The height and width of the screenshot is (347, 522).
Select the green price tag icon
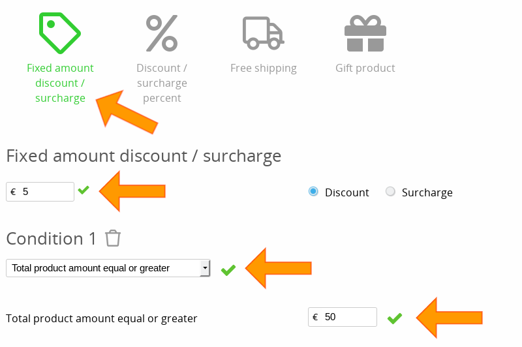click(x=59, y=33)
